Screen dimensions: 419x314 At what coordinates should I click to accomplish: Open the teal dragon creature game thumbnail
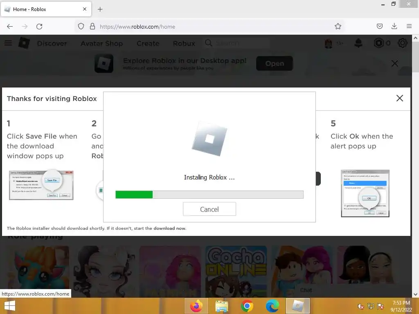click(x=38, y=271)
